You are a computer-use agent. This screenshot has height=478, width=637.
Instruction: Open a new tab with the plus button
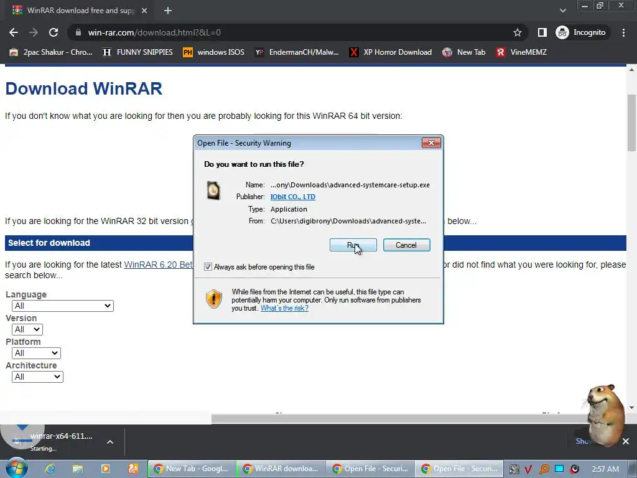[x=168, y=11]
